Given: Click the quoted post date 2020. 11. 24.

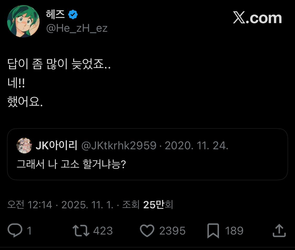Looking at the screenshot, I should 196,146.
